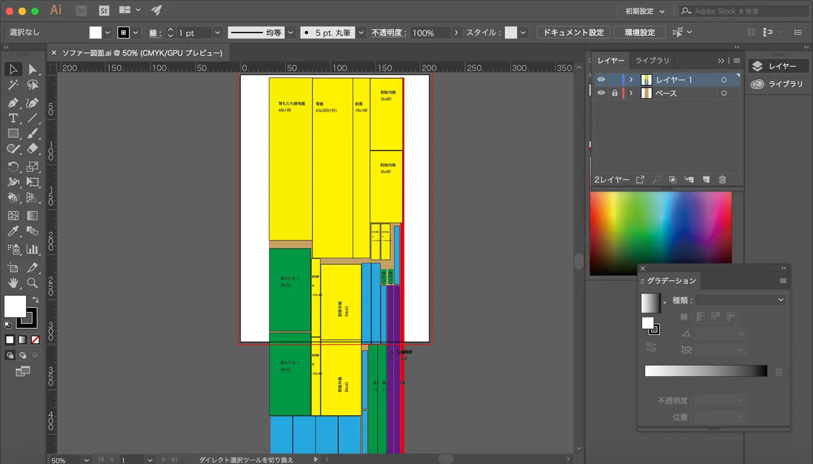Click the create new sublayer icon
This screenshot has width=813, height=464.
[x=689, y=180]
